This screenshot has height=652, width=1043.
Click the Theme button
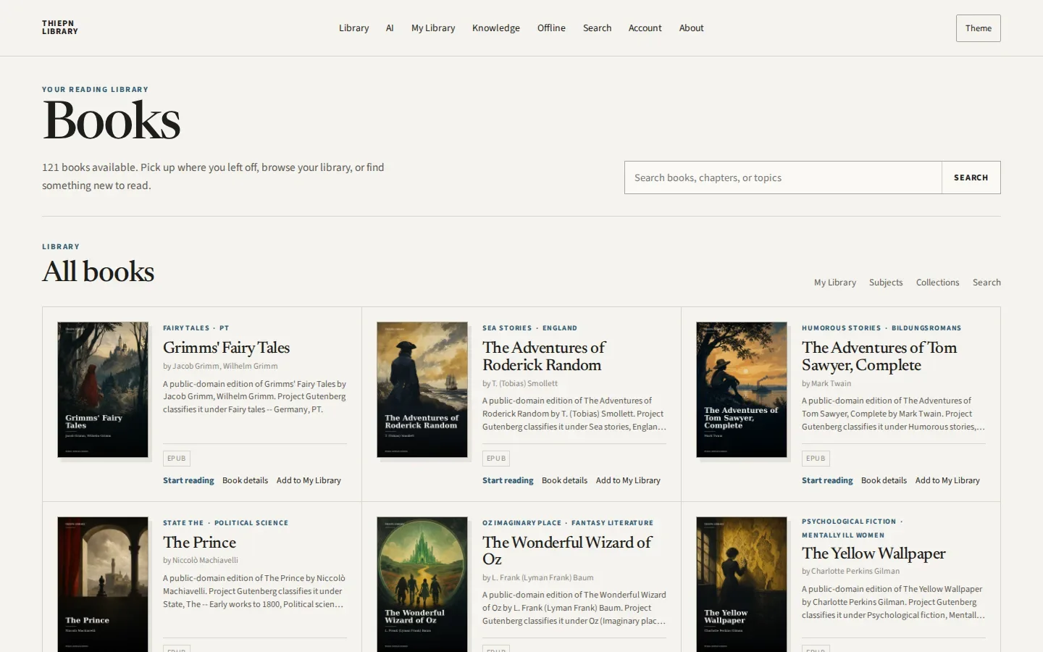978,28
